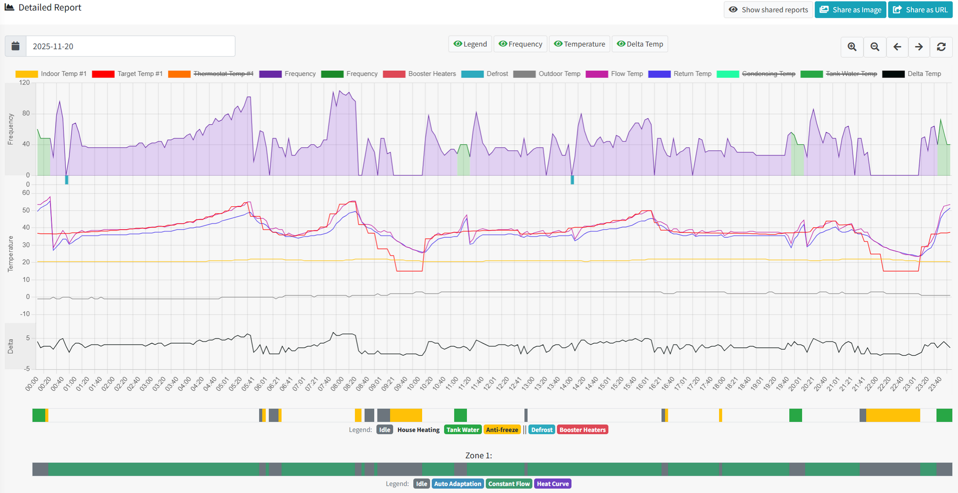
Task: Click Share as URL button
Action: pos(920,10)
